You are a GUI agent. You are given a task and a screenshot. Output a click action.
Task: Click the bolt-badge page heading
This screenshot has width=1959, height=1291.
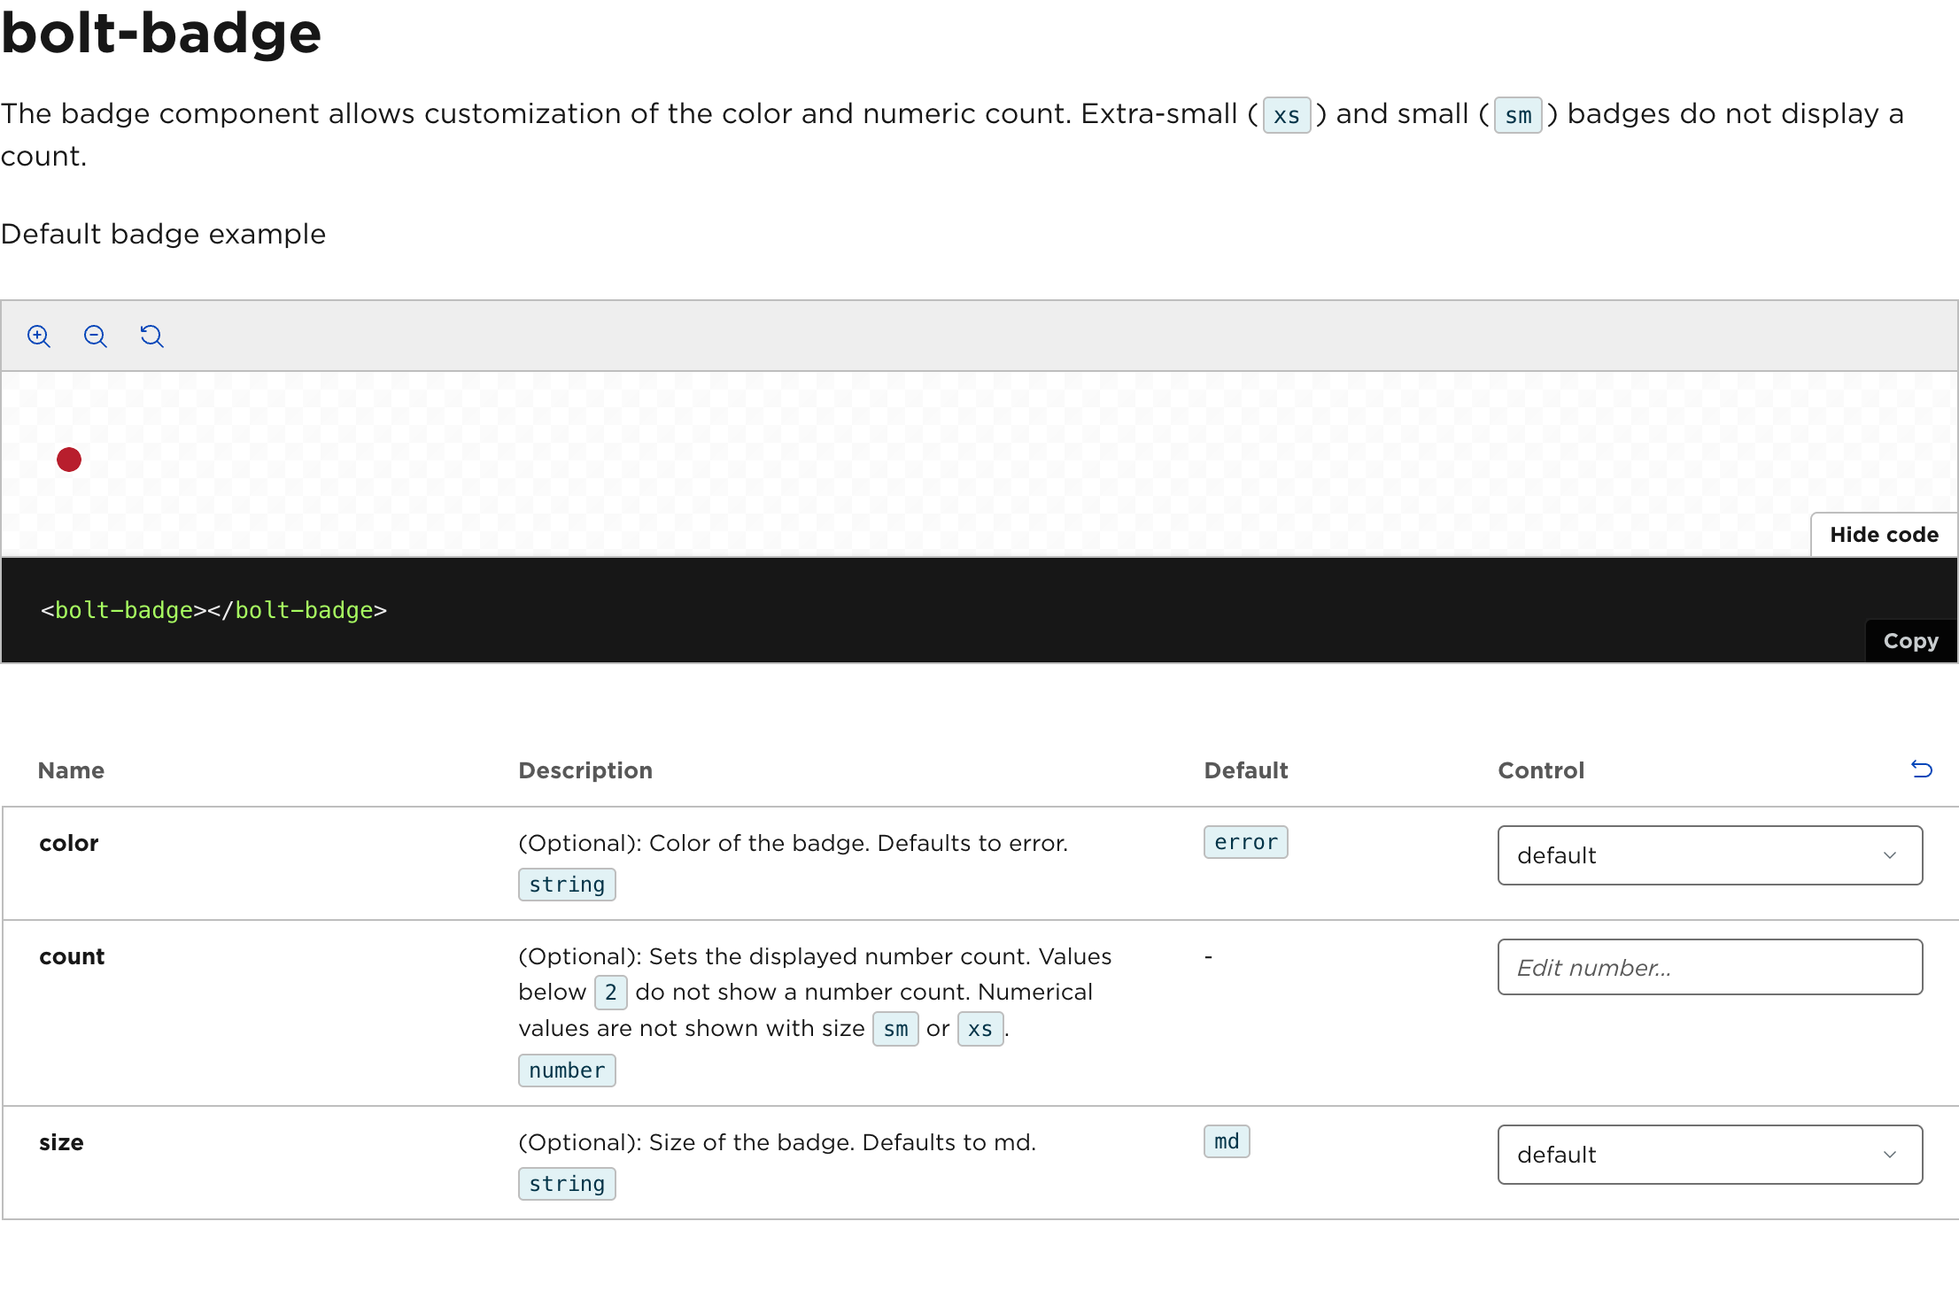(161, 34)
